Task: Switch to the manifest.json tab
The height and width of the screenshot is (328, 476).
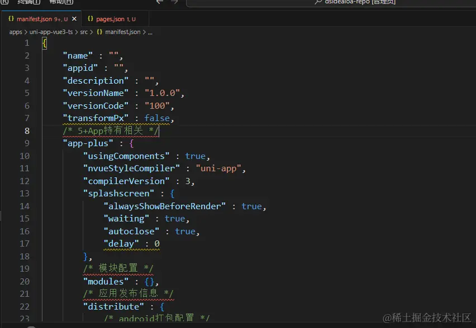Action: coord(41,19)
